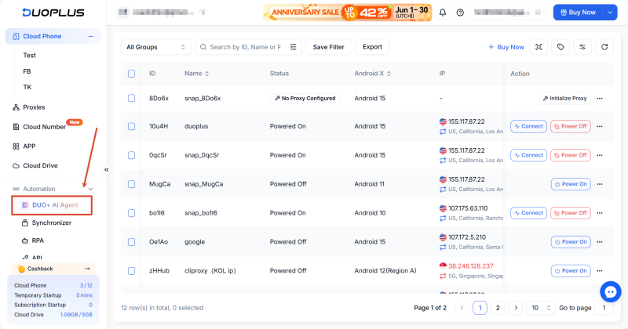The height and width of the screenshot is (329, 628).
Task: Open the All Groups dropdown
Action: (x=156, y=47)
